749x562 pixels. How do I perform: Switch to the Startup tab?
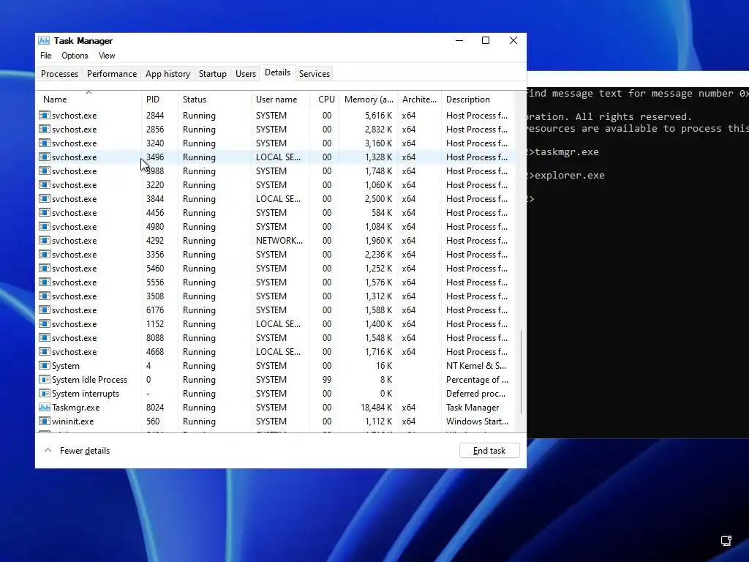[213, 74]
